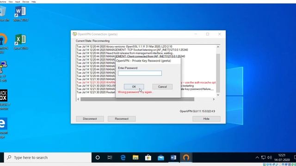Open the Blackbox desktop icon

click(4, 100)
